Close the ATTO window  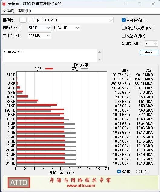[153, 4]
